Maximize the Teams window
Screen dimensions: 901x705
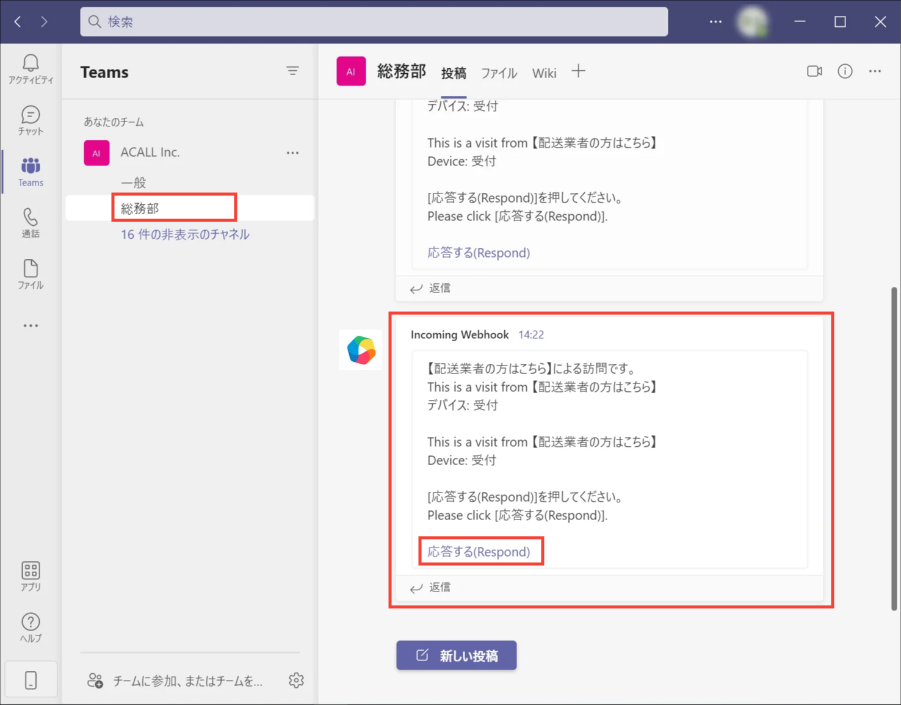point(840,22)
